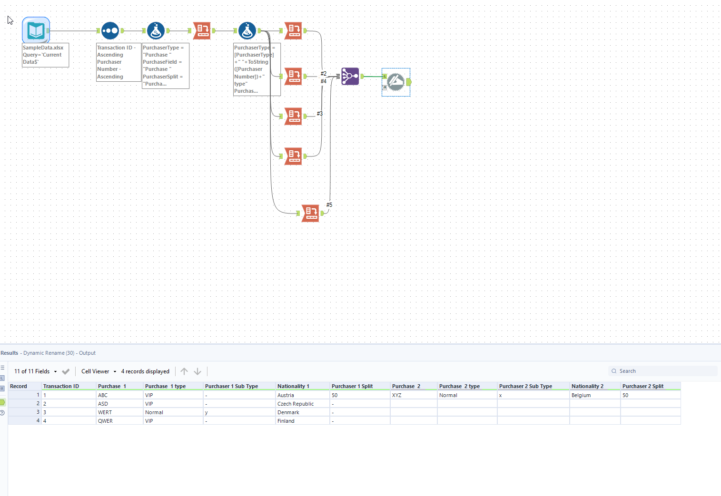Select the bottom orange tool with connection #5
This screenshot has width=721, height=496.
(311, 213)
